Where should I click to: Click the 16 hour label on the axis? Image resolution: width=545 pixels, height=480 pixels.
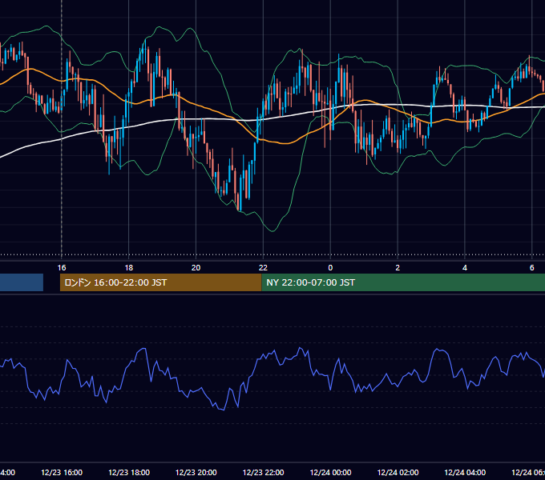[62, 268]
